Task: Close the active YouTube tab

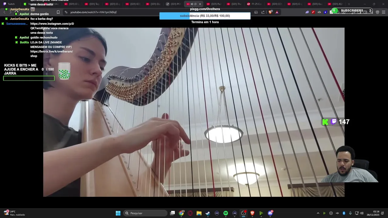Action: click(x=200, y=4)
